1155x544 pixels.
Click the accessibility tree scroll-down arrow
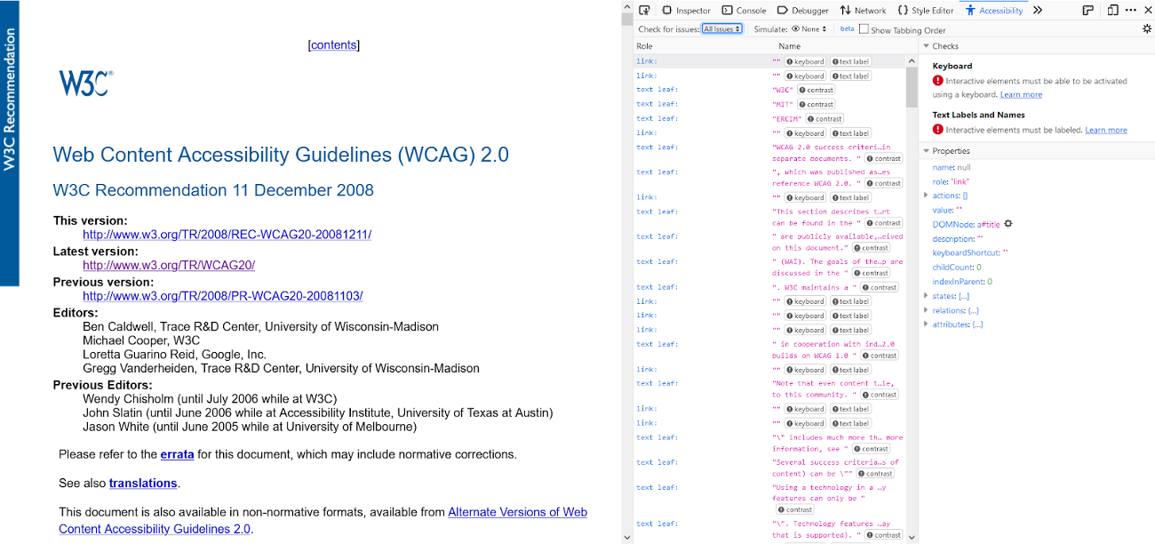tap(912, 537)
